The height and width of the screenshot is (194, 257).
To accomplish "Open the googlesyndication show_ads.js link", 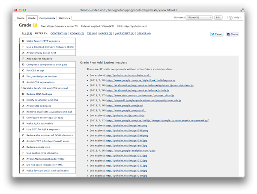I will click(144, 100).
